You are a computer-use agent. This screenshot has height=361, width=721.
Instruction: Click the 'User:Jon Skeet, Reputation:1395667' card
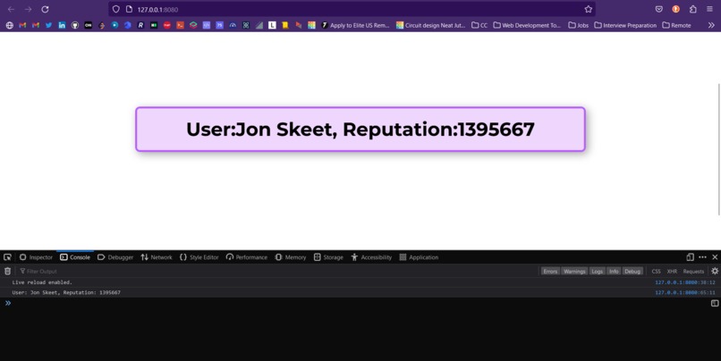tap(360, 129)
